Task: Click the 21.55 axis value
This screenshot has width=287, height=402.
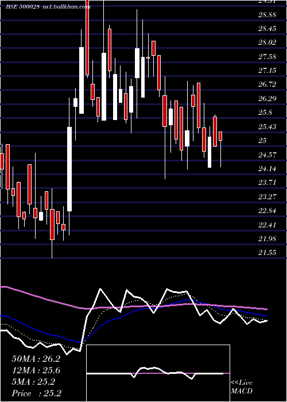Action: click(267, 253)
